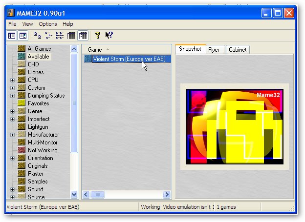Expand the Custom folder
The image size is (305, 222).
(x=12, y=88)
